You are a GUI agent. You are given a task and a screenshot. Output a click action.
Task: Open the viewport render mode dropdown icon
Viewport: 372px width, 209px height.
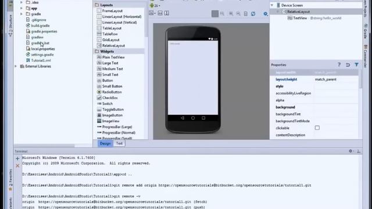152,13
